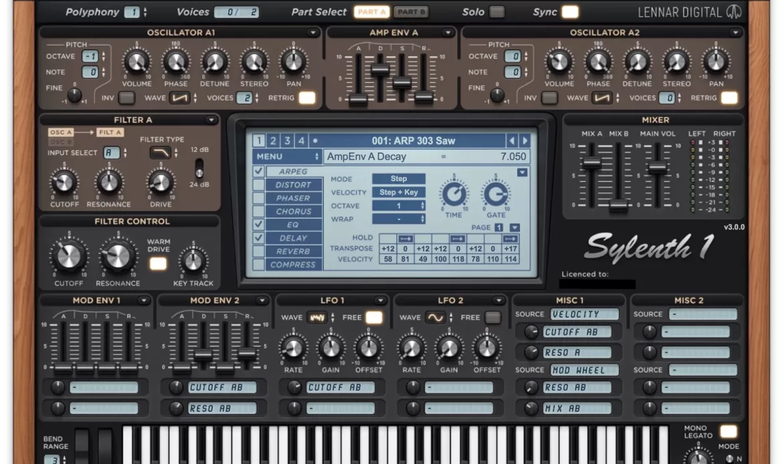The image size is (783, 464).
Task: Open the Oscillator A2 dropdown arrow
Action: [x=735, y=33]
